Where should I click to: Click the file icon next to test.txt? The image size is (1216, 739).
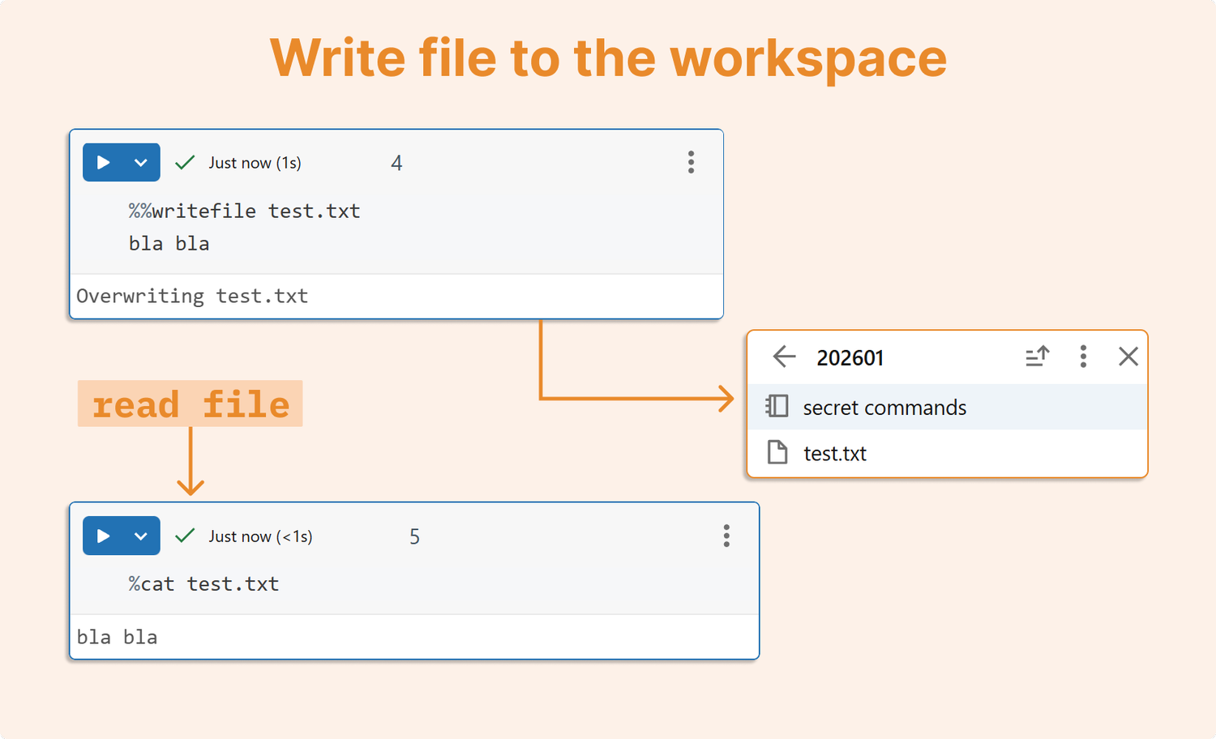[776, 453]
